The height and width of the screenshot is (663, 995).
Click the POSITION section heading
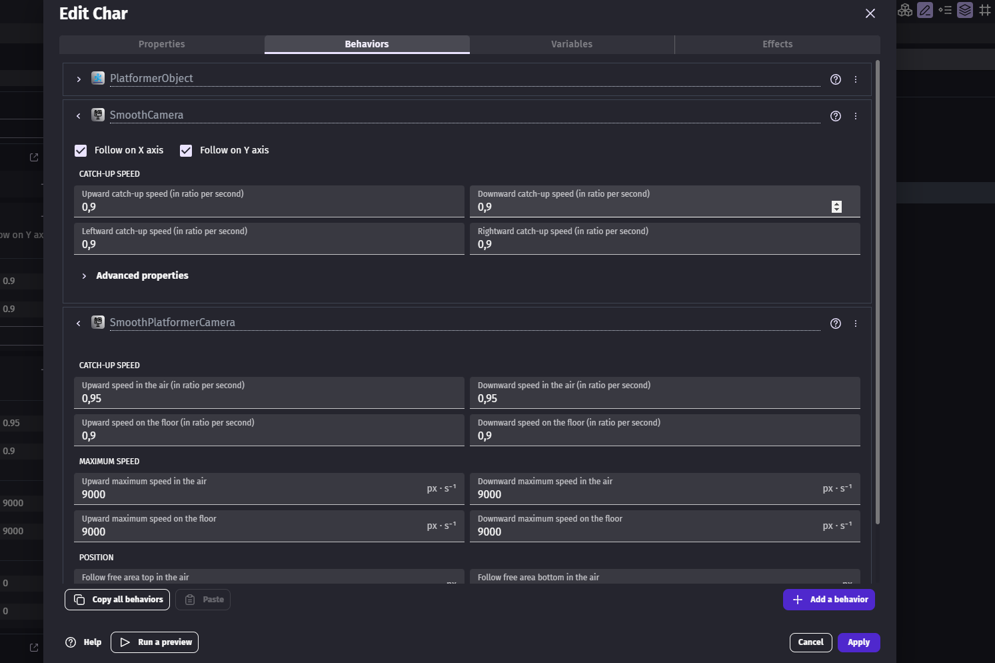97,558
